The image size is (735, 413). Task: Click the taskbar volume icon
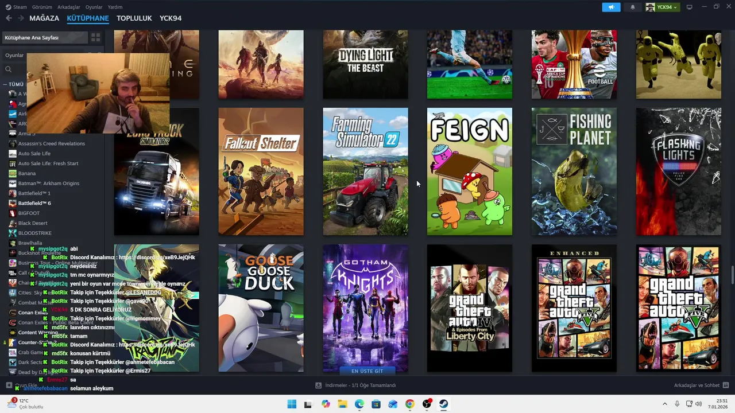[x=699, y=404]
